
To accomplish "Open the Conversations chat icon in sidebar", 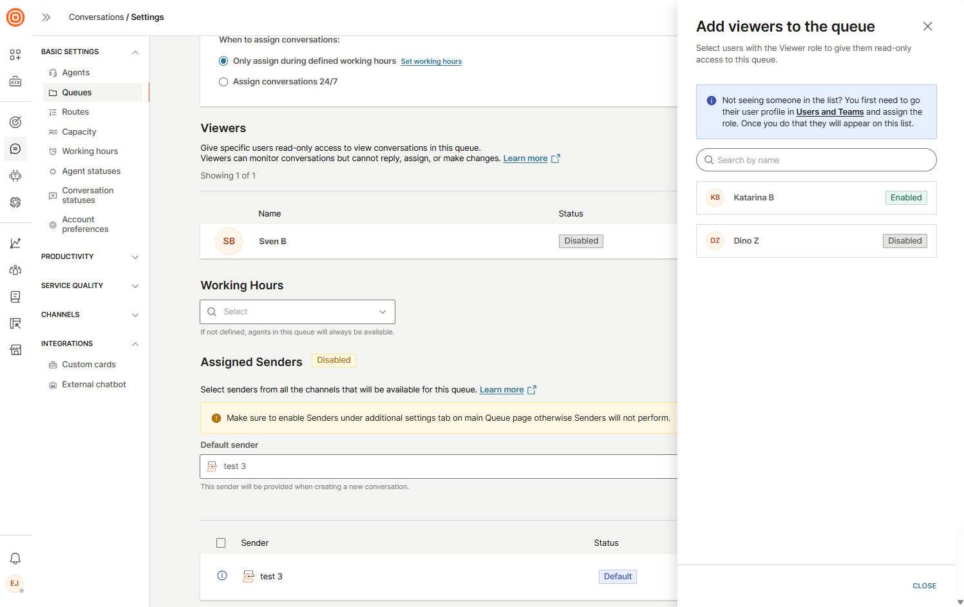I will (x=15, y=149).
